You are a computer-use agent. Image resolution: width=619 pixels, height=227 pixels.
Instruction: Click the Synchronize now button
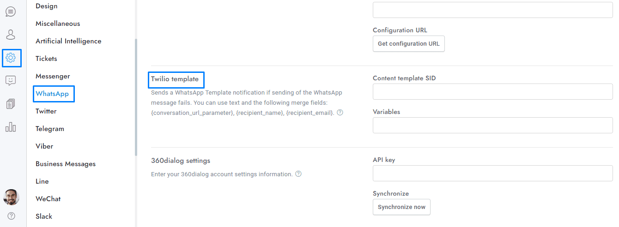click(401, 207)
